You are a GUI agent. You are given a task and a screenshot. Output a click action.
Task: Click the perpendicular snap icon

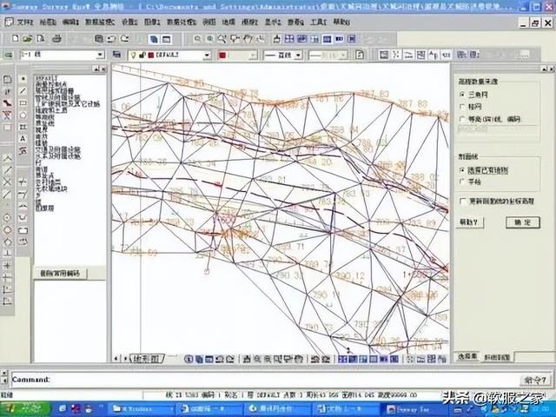tap(7, 253)
